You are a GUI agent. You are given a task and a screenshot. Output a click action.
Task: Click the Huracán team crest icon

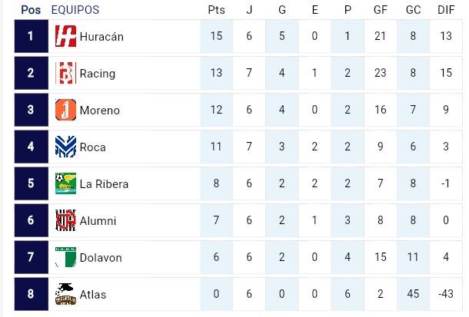point(66,36)
